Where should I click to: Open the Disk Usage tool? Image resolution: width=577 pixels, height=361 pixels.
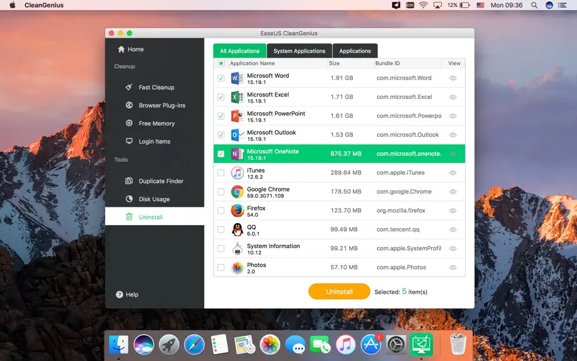pyautogui.click(x=155, y=199)
